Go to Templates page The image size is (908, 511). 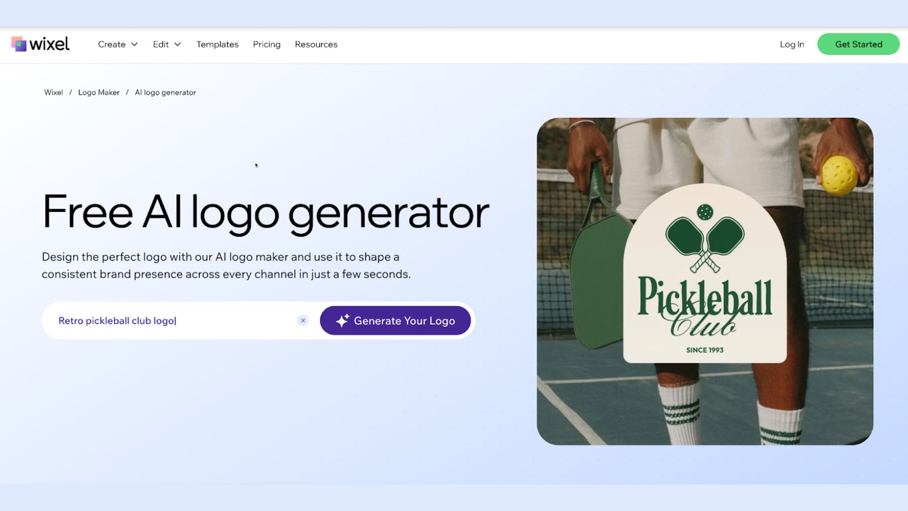click(x=218, y=44)
